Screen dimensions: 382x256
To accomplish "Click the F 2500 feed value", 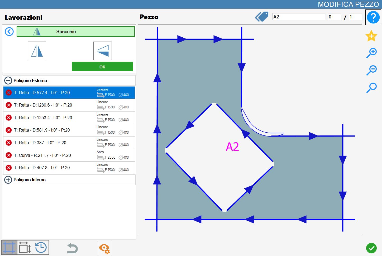I will point(110,157).
